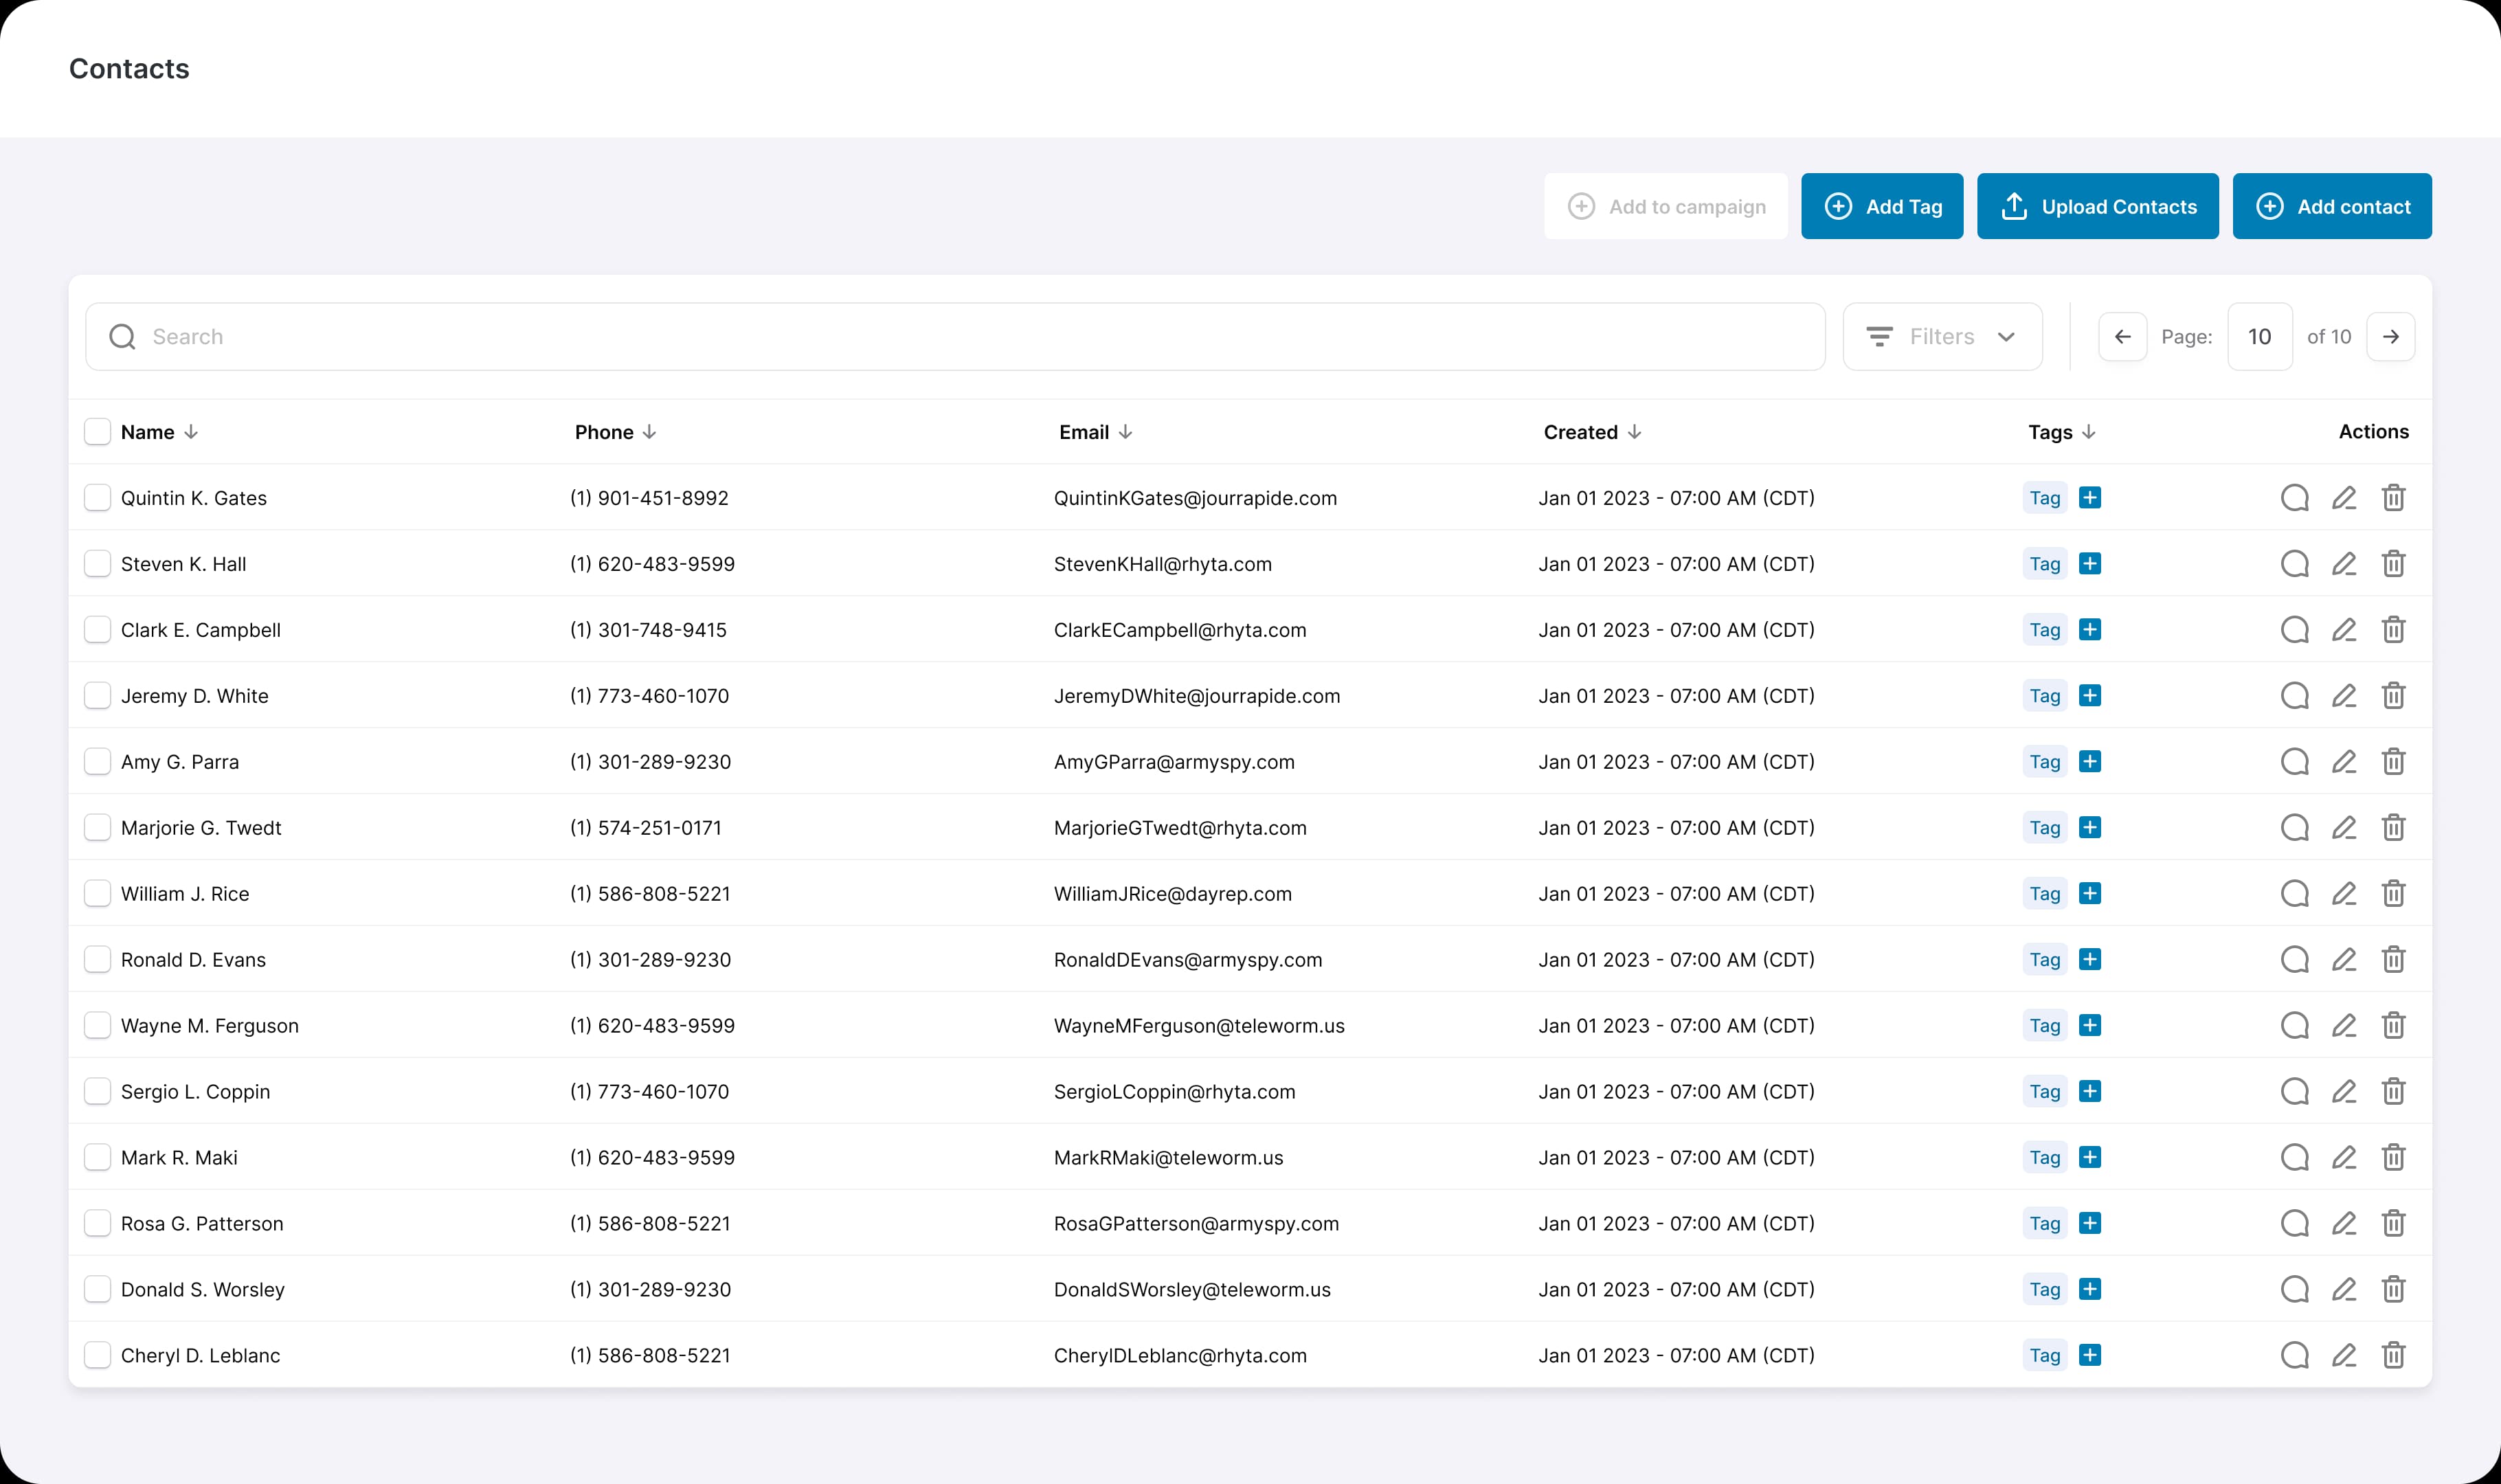
Task: Check the Jeremy D. White row
Action: pyautogui.click(x=97, y=696)
